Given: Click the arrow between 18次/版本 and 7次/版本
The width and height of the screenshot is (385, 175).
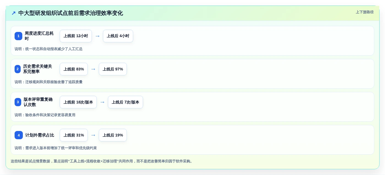Looking at the screenshot, I should 102,102.
